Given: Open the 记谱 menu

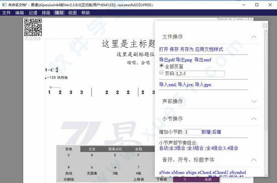Looking at the screenshot, I should [33, 13].
